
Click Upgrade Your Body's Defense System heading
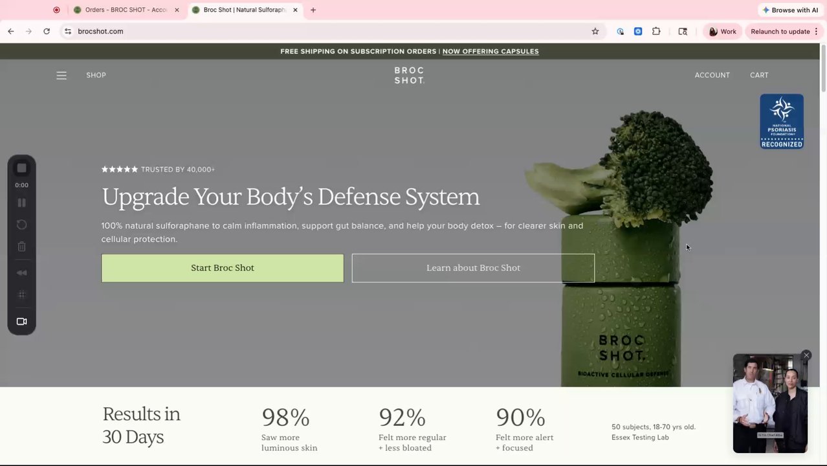291,197
